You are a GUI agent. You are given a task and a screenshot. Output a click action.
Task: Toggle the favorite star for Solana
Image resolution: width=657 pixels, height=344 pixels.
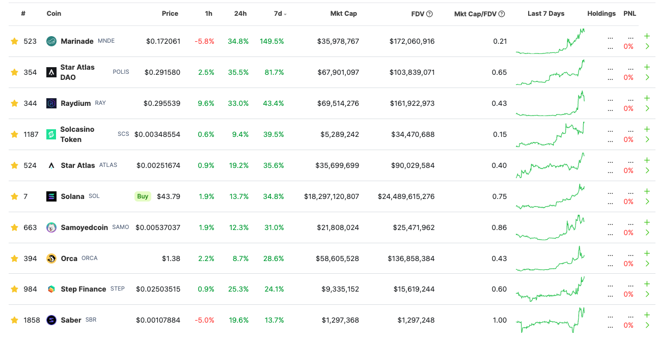click(14, 196)
